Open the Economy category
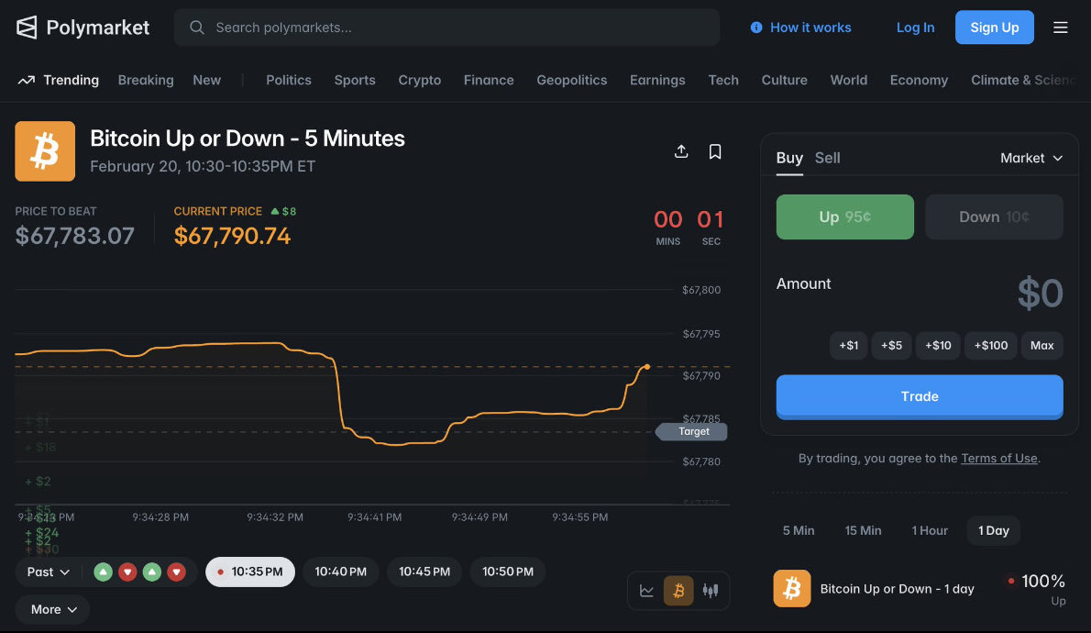This screenshot has width=1091, height=633. click(919, 80)
